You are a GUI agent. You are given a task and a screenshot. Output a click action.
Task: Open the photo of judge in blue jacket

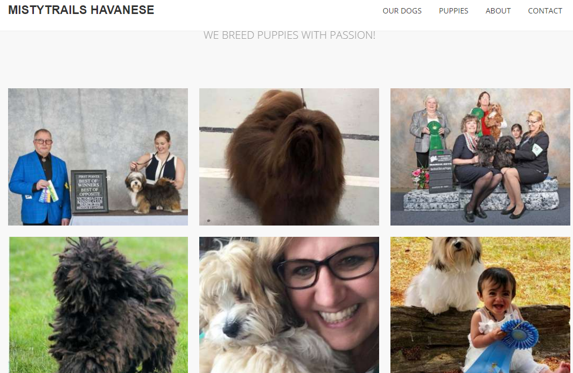[x=98, y=157]
